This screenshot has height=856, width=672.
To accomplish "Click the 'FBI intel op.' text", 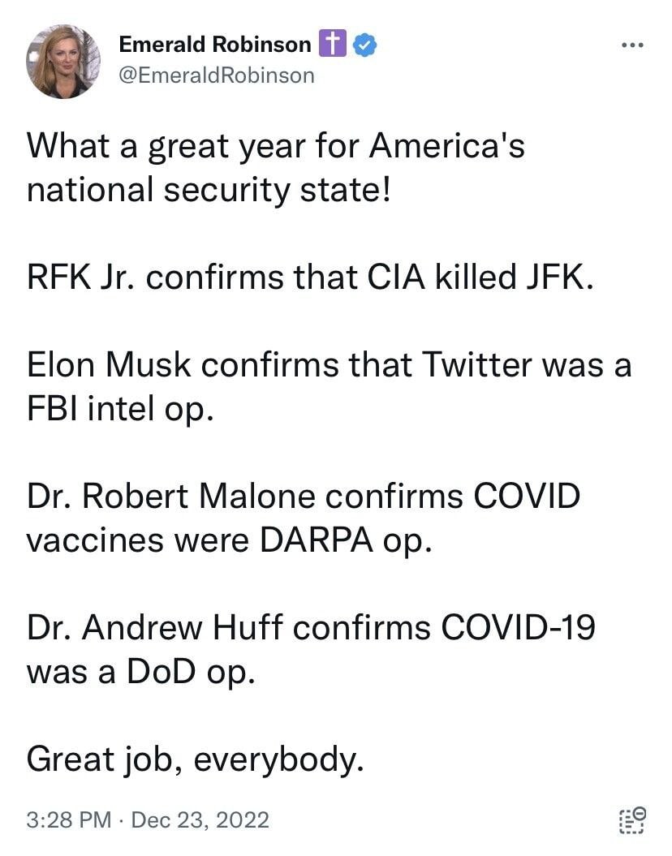I will click(x=119, y=409).
